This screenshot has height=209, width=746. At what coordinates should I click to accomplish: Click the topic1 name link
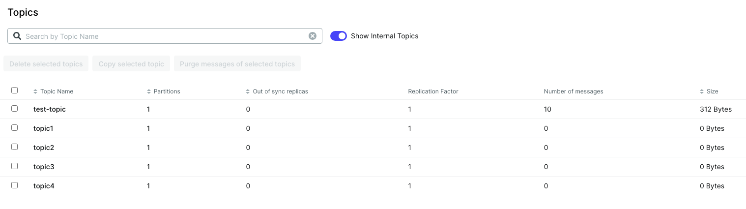(x=43, y=128)
